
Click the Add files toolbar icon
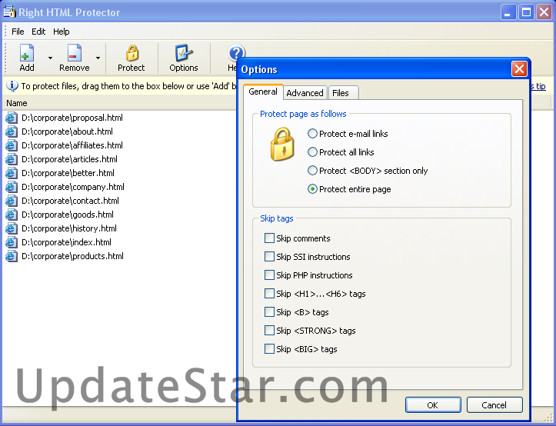tap(27, 53)
